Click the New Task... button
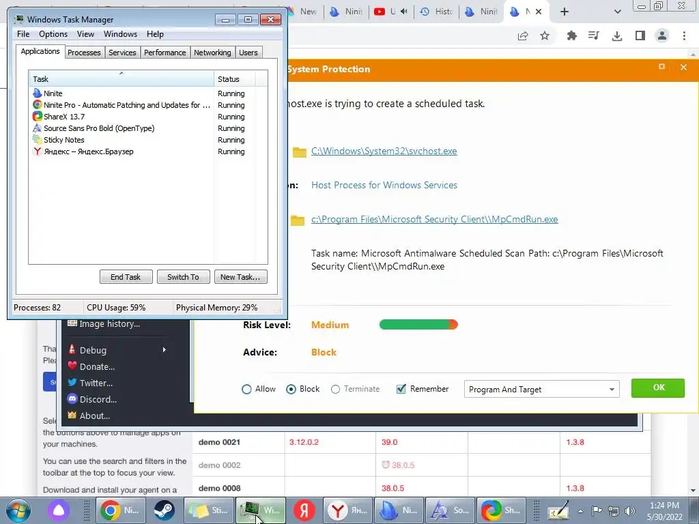 (x=240, y=277)
